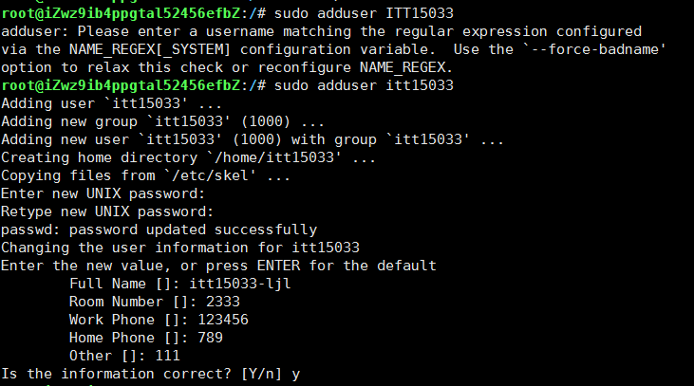Click 'Adding new group' output line
Screen dimensions: 694x386
point(162,121)
